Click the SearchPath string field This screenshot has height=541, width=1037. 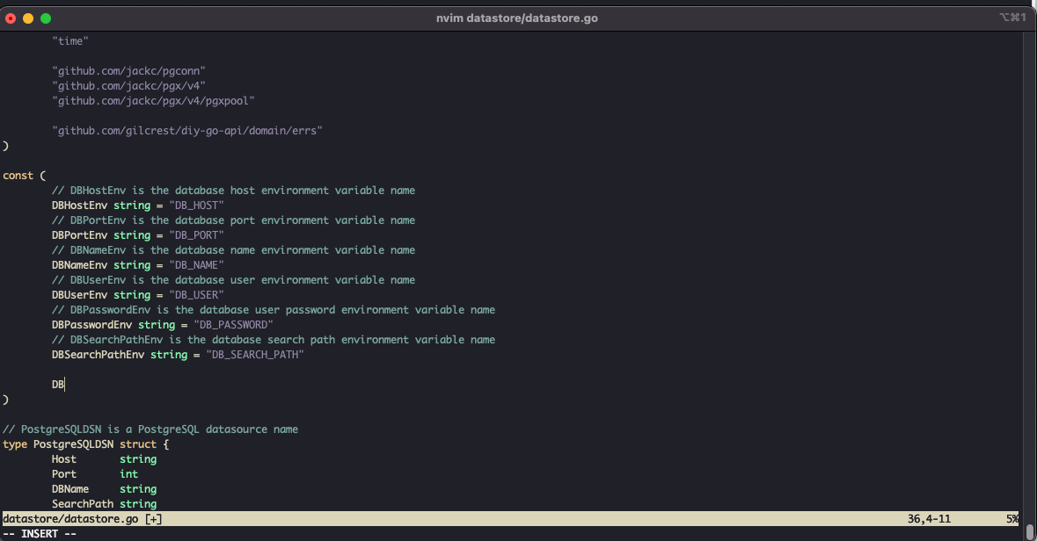(x=105, y=504)
